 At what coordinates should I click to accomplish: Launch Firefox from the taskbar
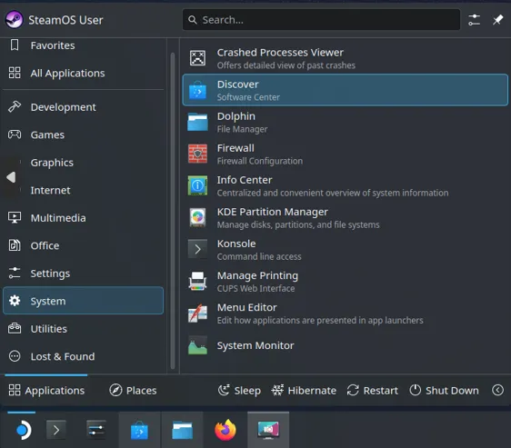[x=225, y=430]
